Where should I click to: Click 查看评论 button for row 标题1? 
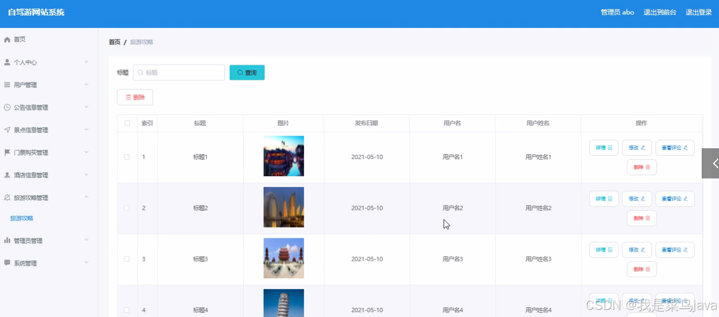pos(675,147)
